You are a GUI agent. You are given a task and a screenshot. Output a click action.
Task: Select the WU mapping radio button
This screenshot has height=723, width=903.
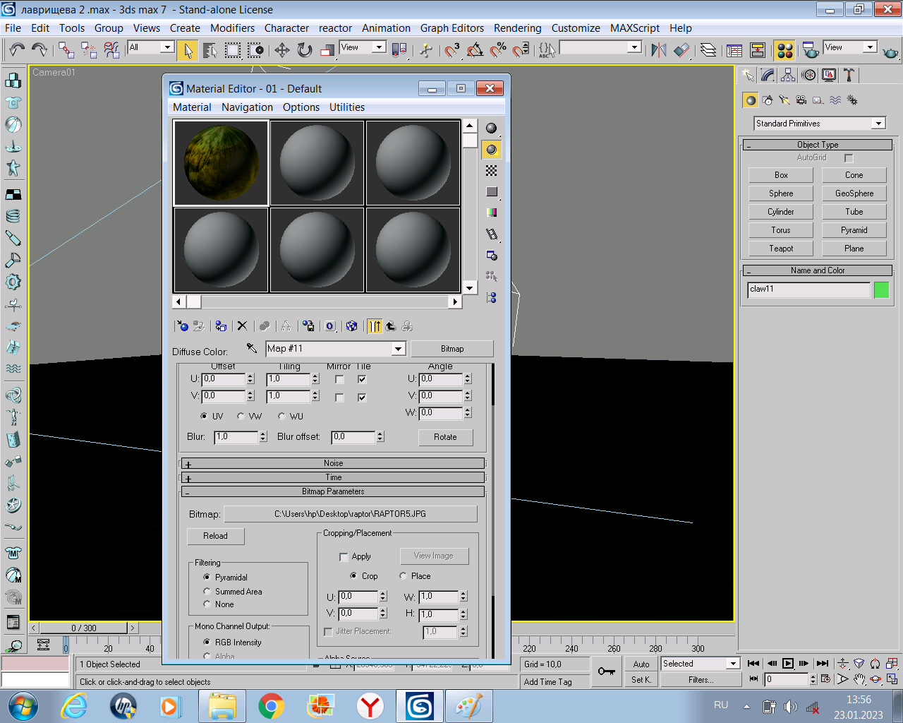click(281, 416)
